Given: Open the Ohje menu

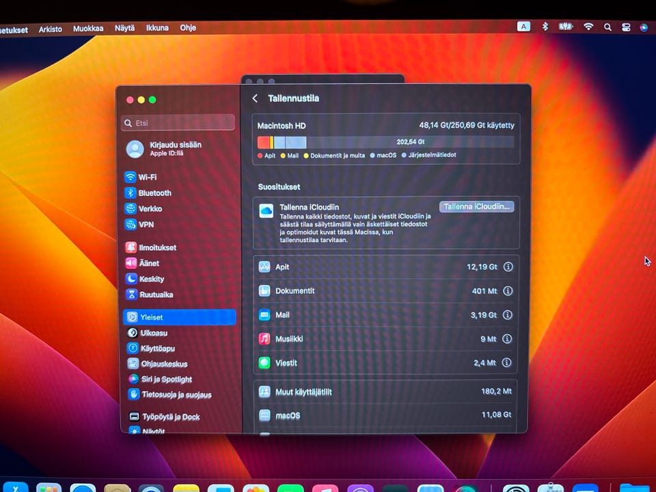Looking at the screenshot, I should 188,27.
